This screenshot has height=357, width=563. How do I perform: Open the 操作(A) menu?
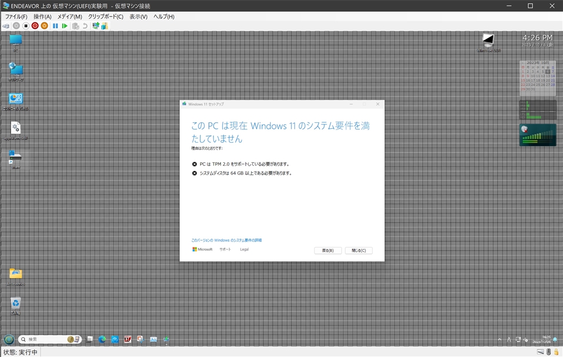[42, 16]
